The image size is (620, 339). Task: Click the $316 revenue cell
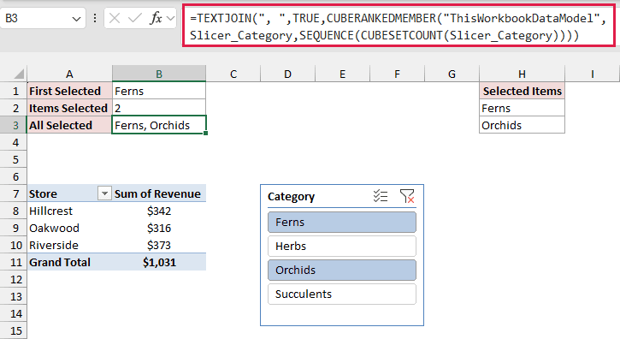coord(159,228)
